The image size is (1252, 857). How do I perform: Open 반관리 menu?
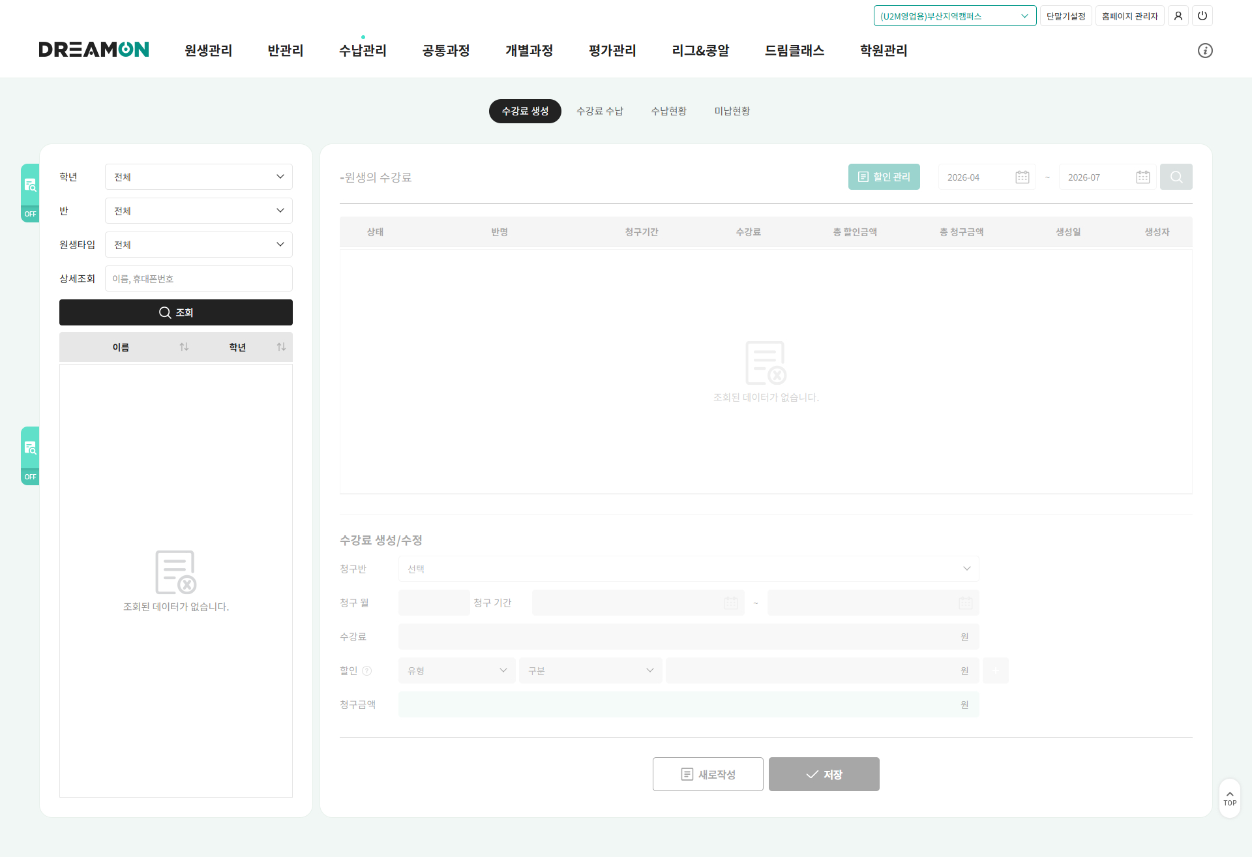pos(286,50)
